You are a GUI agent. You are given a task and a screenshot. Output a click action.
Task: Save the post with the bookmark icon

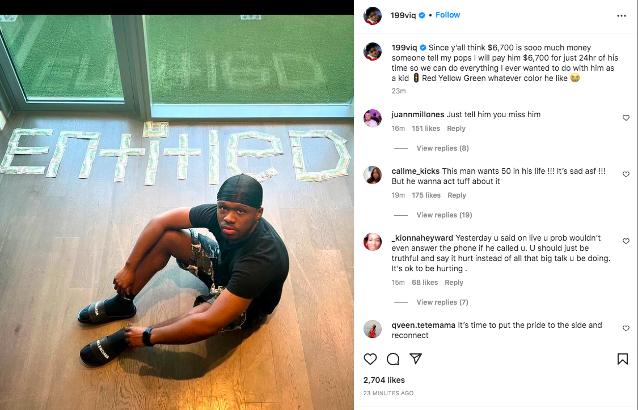point(622,359)
